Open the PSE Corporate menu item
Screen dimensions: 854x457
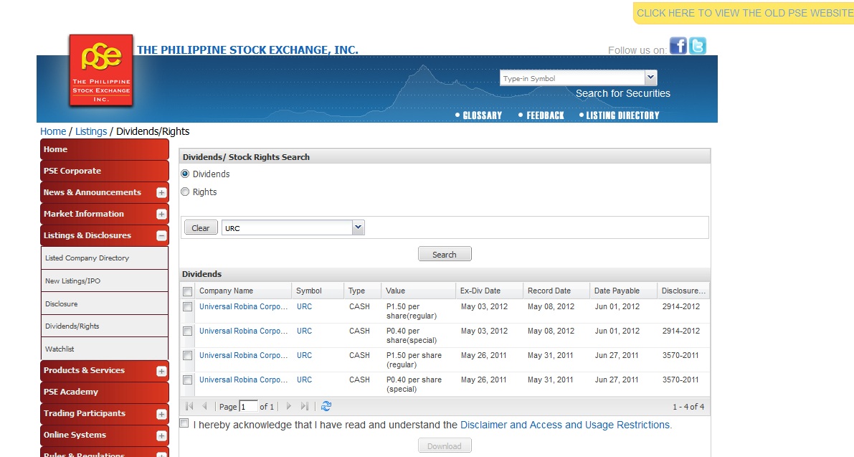(x=105, y=171)
